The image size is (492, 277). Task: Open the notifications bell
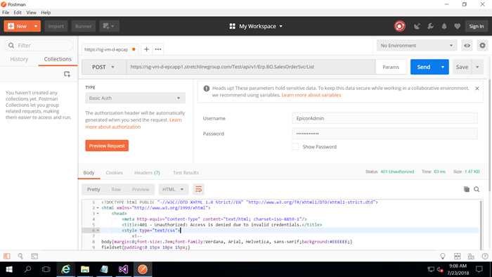point(444,26)
